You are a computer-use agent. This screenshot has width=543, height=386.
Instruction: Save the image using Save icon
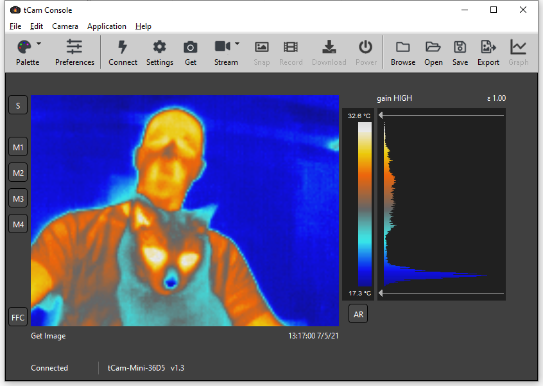[460, 48]
